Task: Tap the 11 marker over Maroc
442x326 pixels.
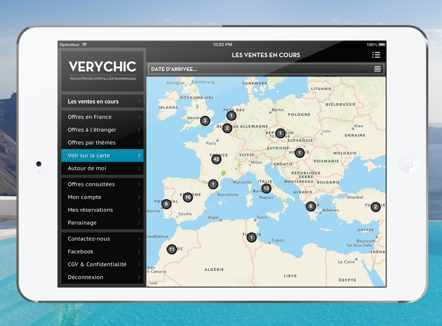Action: 172,249
